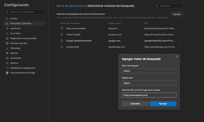Image resolution: width=204 pixels, height=122 pixels.
Task: Click the Barra de direcciones breadcrumb link
Action: tap(71, 6)
